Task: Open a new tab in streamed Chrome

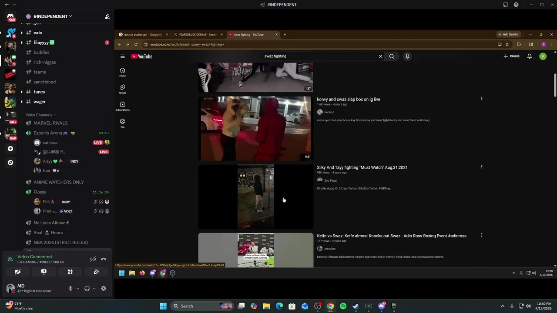Action: [x=285, y=34]
